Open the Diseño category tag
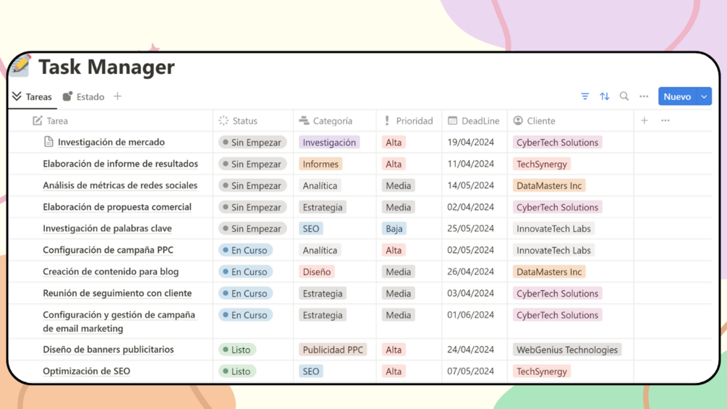 click(317, 271)
